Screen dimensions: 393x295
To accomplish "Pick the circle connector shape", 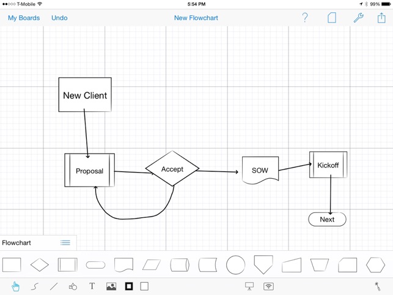I will point(235,265).
